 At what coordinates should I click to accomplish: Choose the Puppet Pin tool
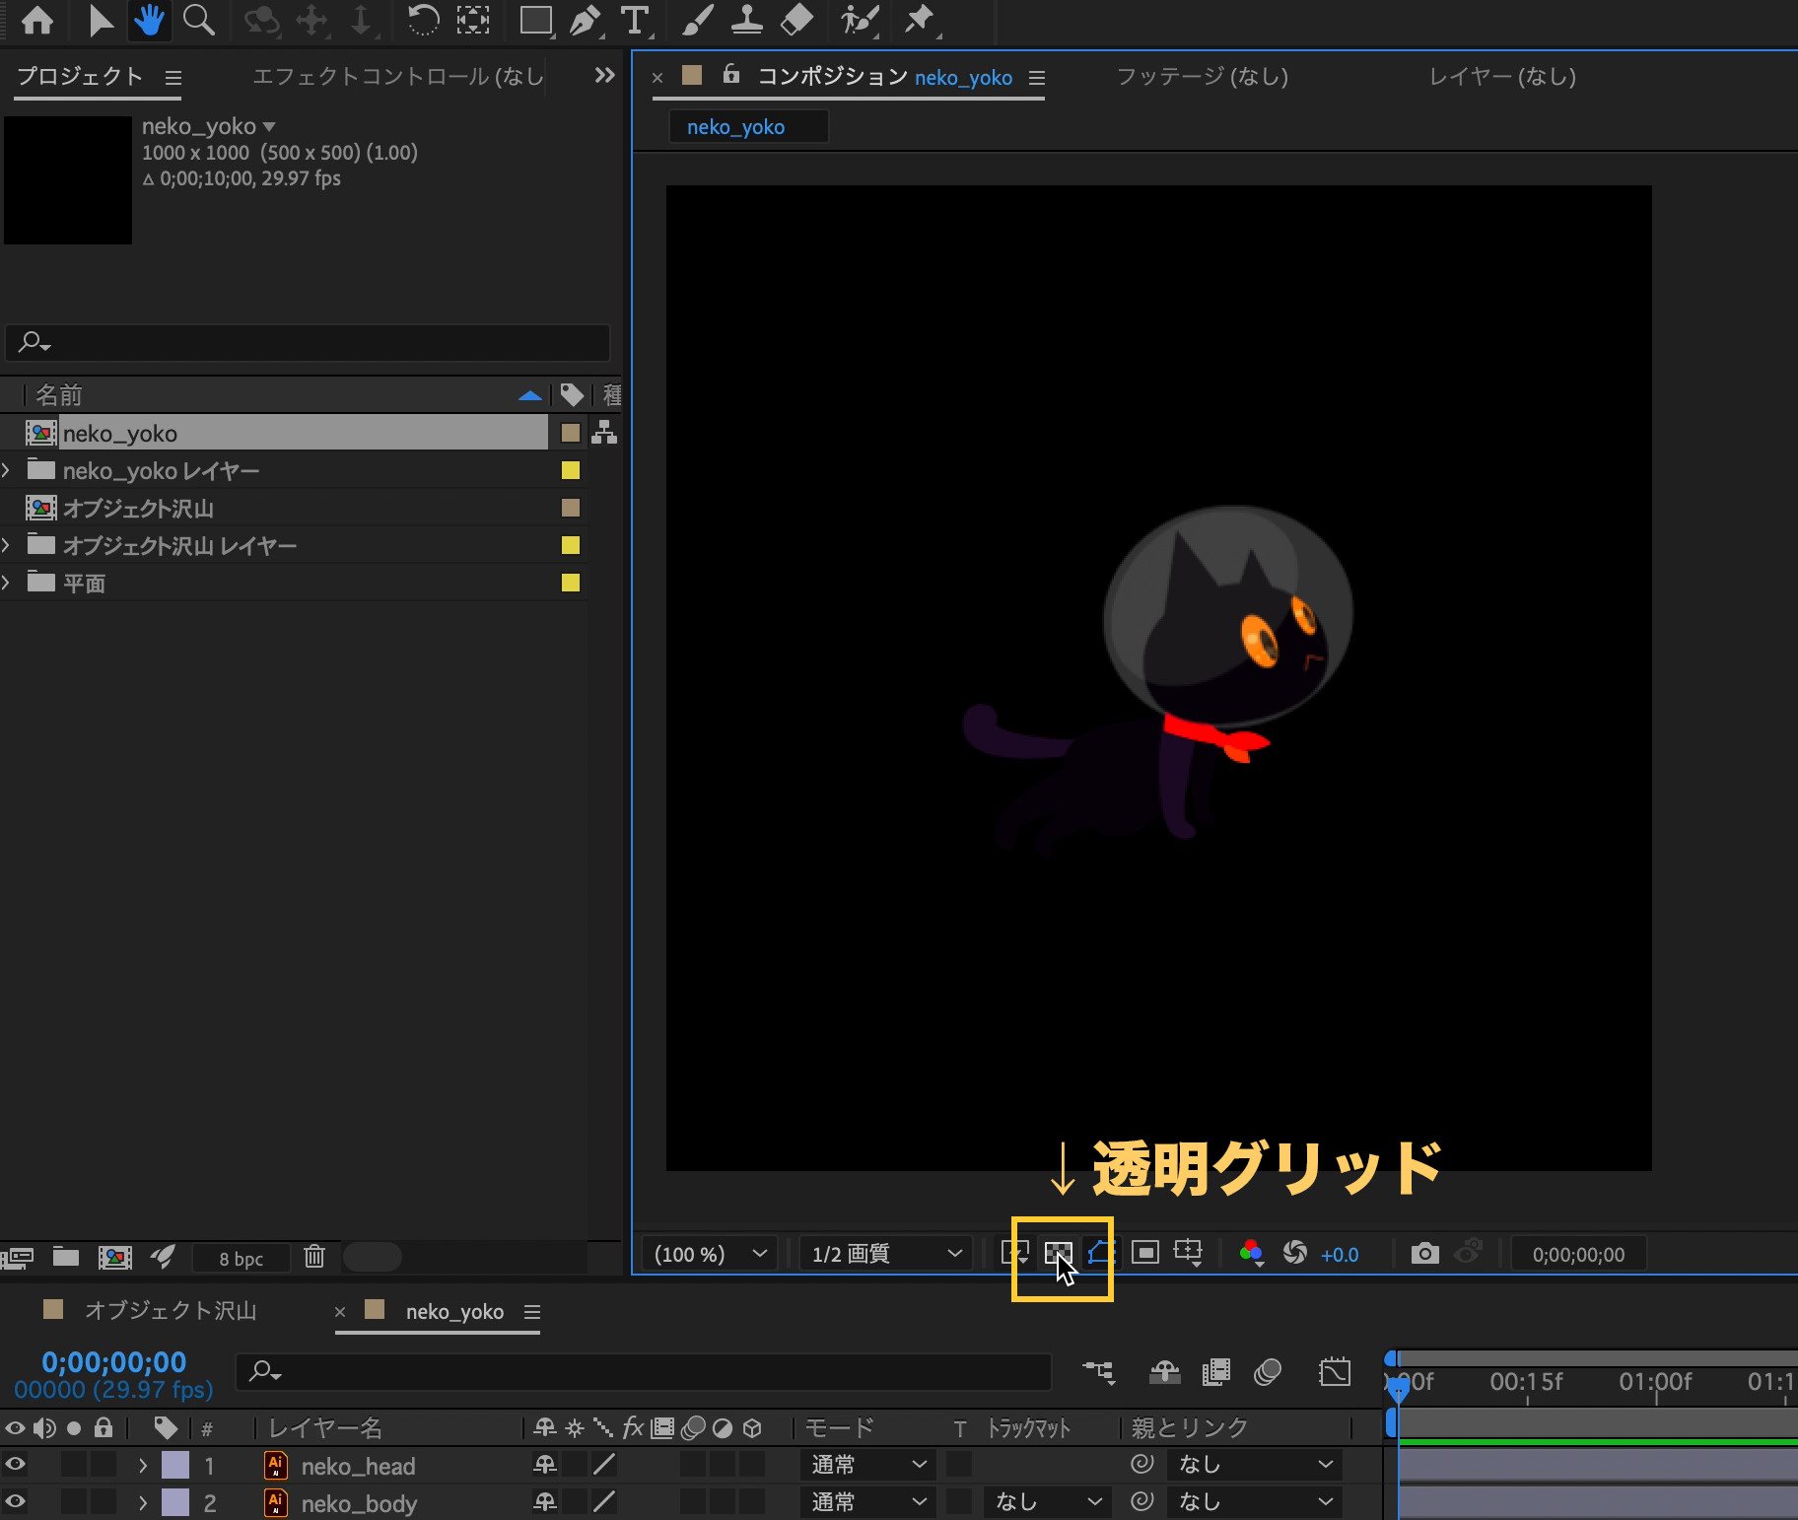(920, 21)
